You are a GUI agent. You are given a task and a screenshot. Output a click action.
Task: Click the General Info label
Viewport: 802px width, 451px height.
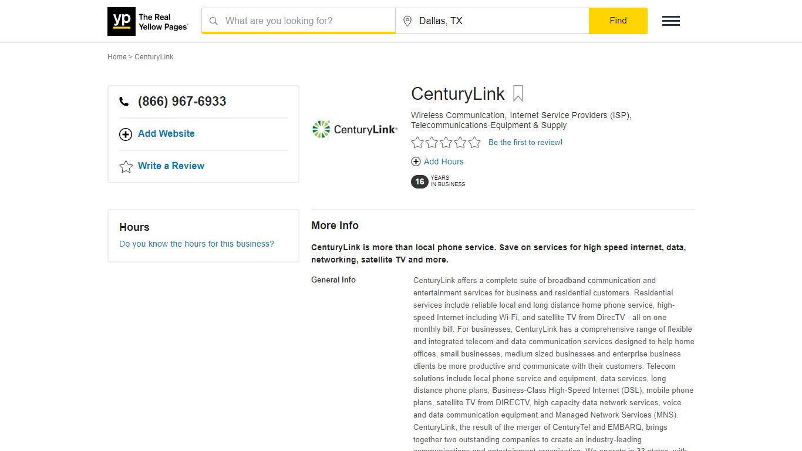pyautogui.click(x=333, y=280)
